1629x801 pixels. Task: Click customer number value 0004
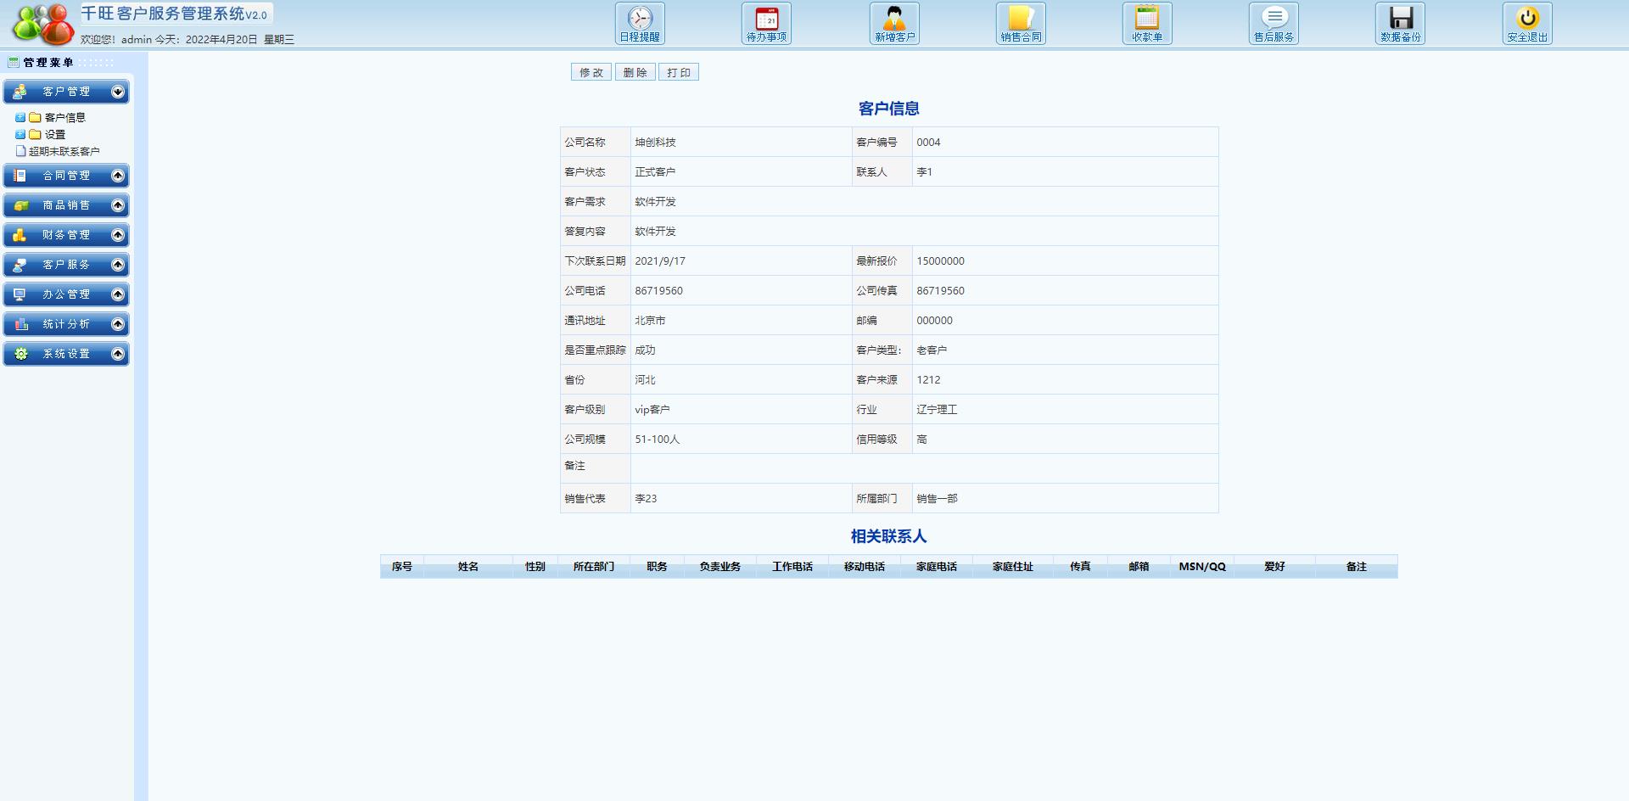coord(928,143)
